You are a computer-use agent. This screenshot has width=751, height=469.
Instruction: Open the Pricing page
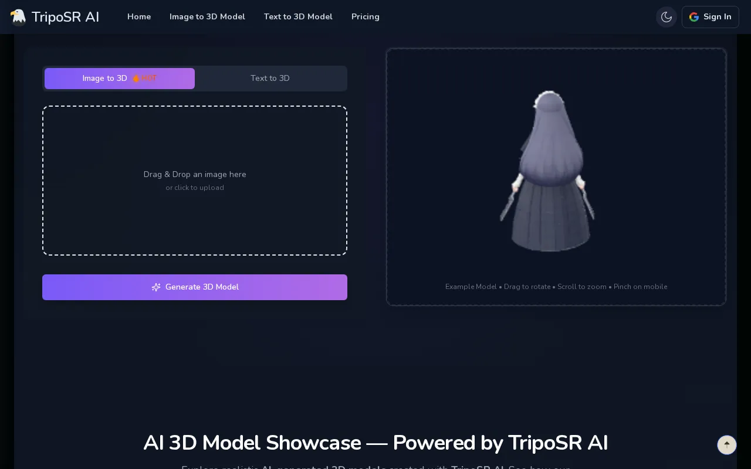click(x=366, y=17)
